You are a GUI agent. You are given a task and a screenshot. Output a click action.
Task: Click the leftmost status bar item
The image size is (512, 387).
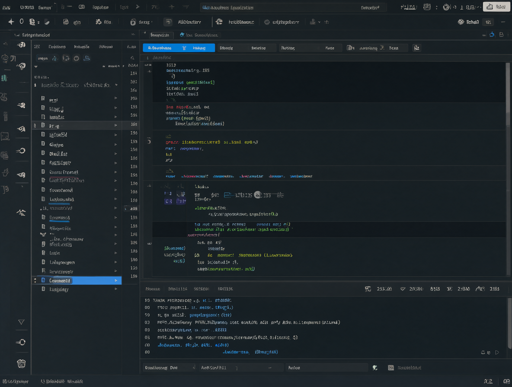coord(16,381)
